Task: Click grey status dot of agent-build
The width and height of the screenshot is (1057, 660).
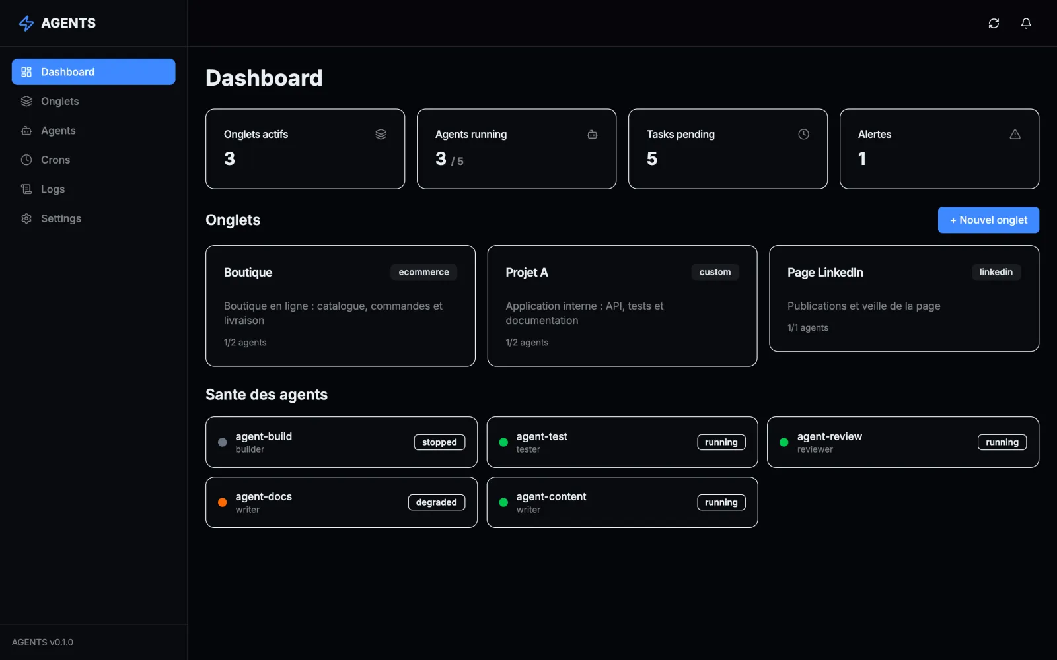Action: (x=223, y=442)
